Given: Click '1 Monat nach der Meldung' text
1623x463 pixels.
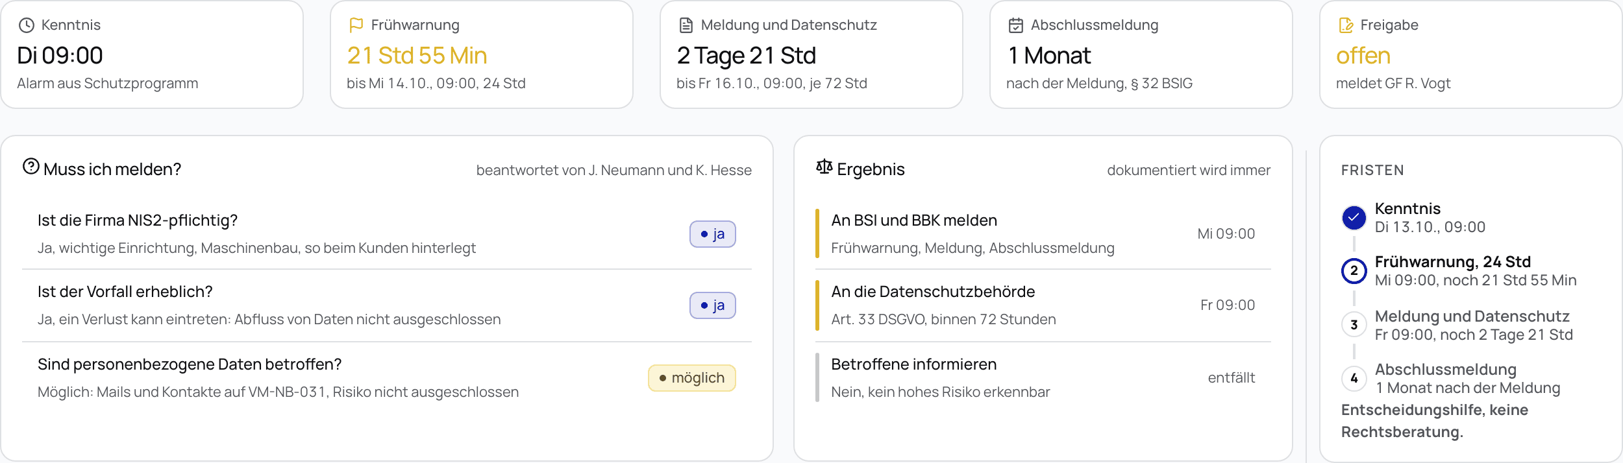Looking at the screenshot, I should pyautogui.click(x=1468, y=388).
